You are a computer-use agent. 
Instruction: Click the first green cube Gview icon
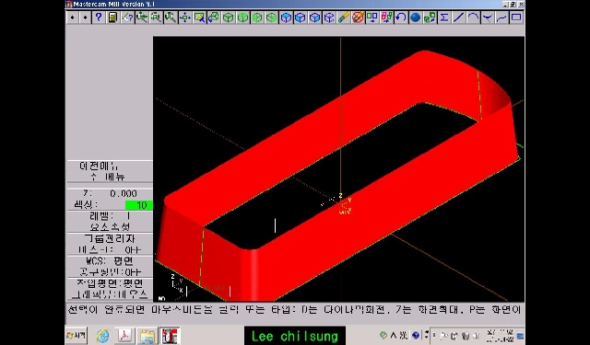pos(228,17)
